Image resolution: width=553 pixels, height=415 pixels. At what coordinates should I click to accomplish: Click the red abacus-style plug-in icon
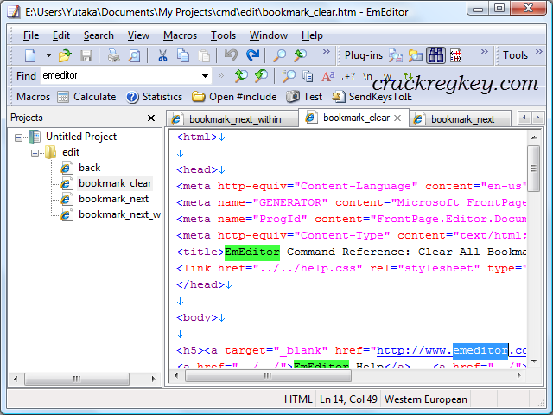point(455,55)
